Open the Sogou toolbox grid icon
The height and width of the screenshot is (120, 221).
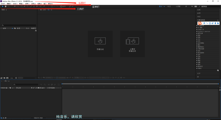pos(218,23)
